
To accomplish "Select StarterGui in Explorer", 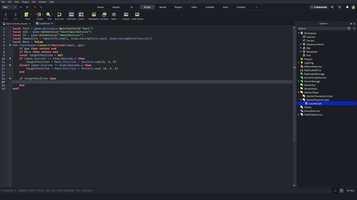I will 310,85.
